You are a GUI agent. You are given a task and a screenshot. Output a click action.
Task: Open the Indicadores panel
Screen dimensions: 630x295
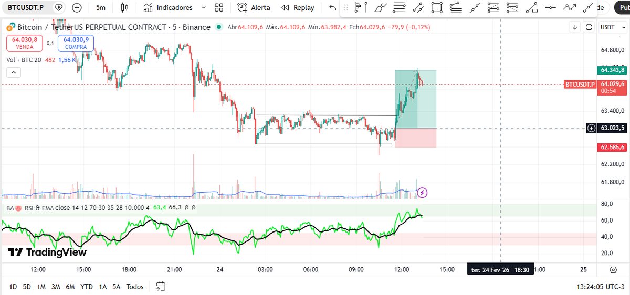(x=169, y=7)
